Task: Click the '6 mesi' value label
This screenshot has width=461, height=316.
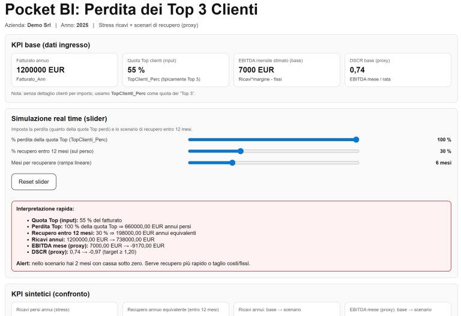Action: coord(443,162)
